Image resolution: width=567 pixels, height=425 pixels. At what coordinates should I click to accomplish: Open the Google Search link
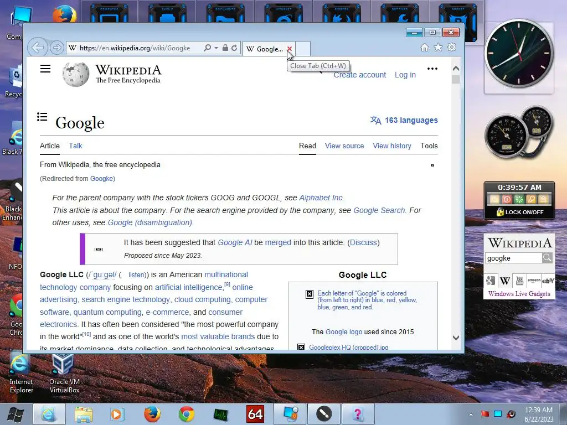tap(379, 210)
